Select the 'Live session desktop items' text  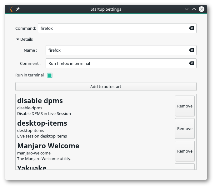[42, 136]
